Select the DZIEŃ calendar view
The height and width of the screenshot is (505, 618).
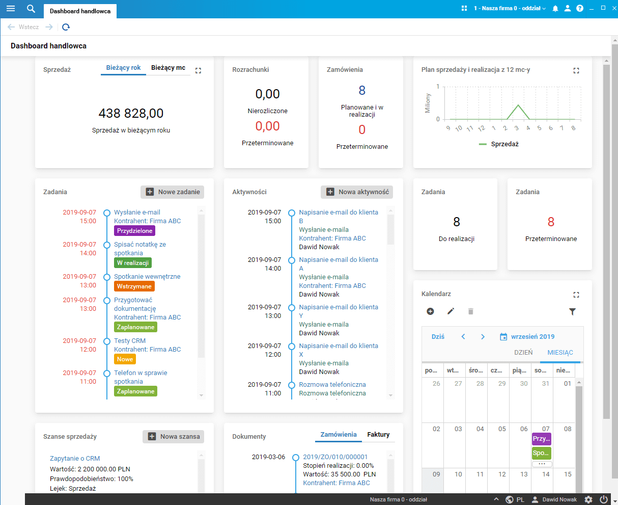click(x=524, y=353)
